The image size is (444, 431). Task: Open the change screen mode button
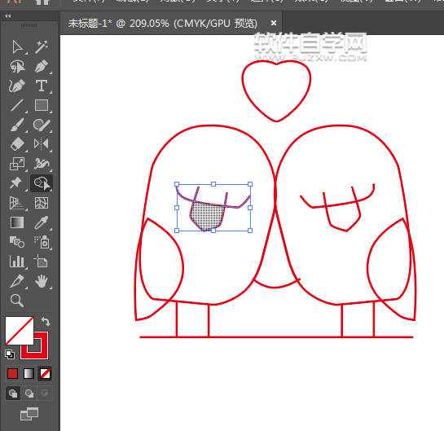point(29,414)
